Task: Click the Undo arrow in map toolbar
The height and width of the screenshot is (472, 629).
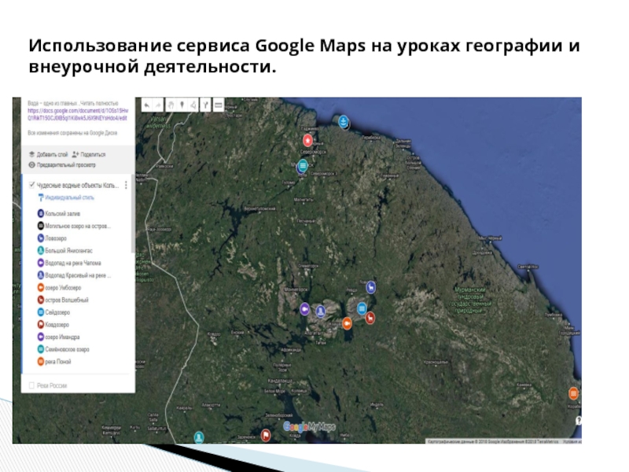Action: point(146,104)
